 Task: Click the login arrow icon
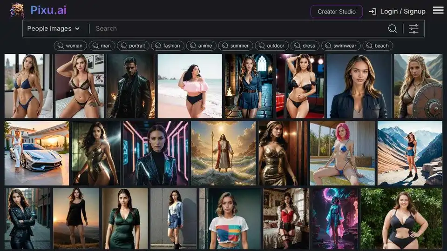[x=372, y=12]
